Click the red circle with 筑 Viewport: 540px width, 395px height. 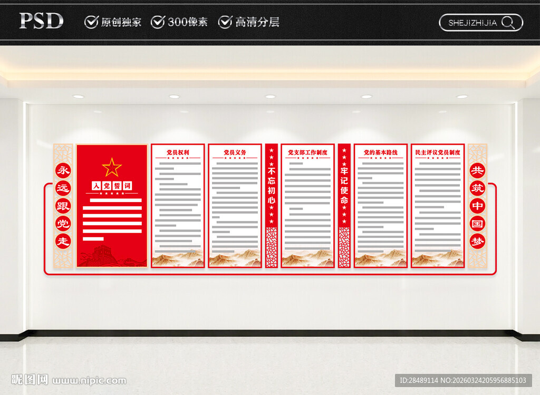[x=477, y=188]
